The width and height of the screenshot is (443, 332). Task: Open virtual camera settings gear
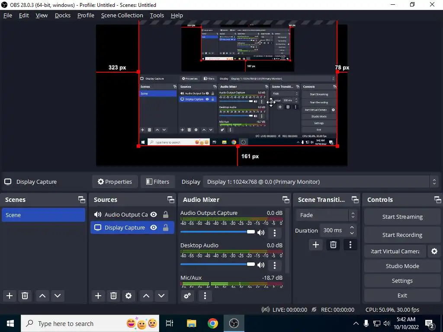pyautogui.click(x=434, y=251)
